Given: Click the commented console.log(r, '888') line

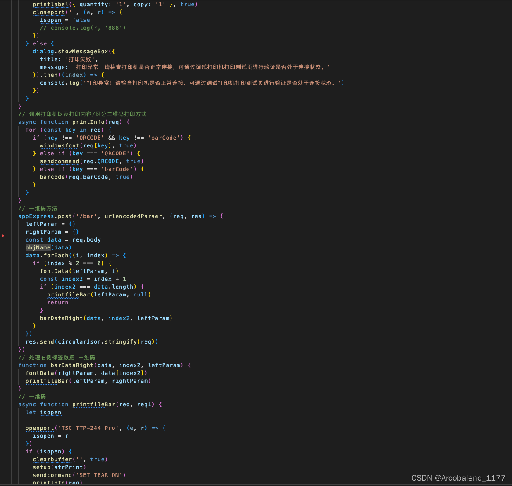Looking at the screenshot, I should [x=83, y=28].
